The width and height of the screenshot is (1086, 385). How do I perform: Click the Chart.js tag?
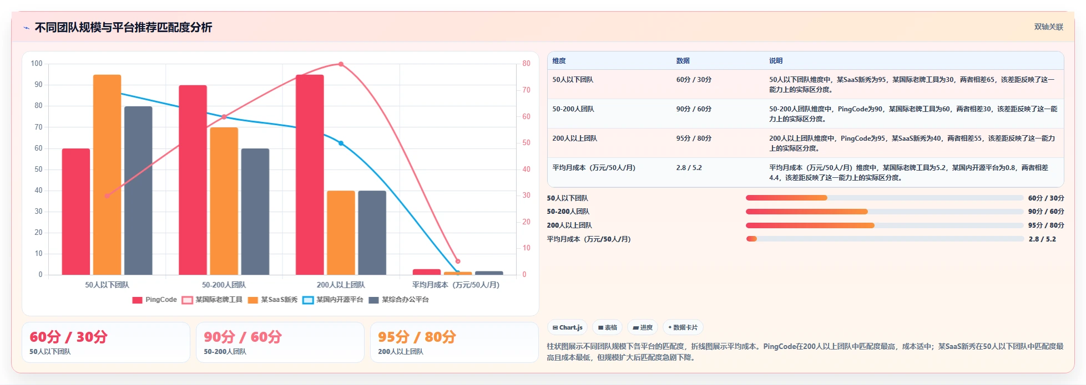(x=567, y=327)
